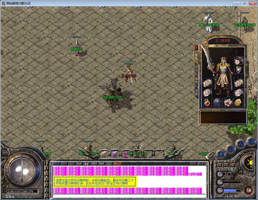Open the bag inventory round button
258x200 pixels.
point(231,149)
